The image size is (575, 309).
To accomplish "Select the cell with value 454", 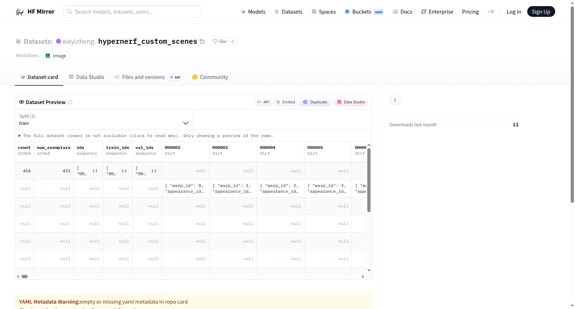I will click(24, 171).
